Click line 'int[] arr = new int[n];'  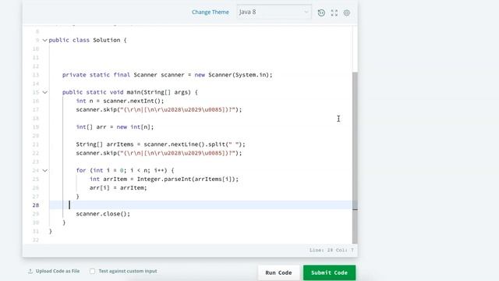pyautogui.click(x=115, y=127)
